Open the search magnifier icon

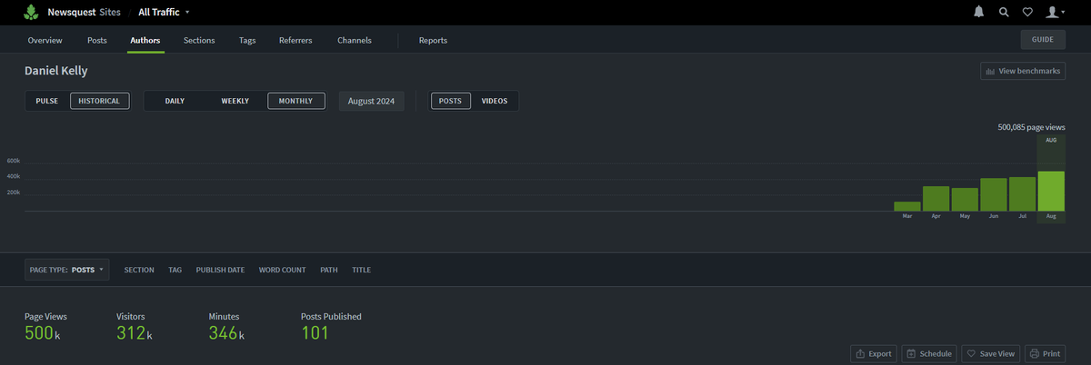[x=1004, y=13]
